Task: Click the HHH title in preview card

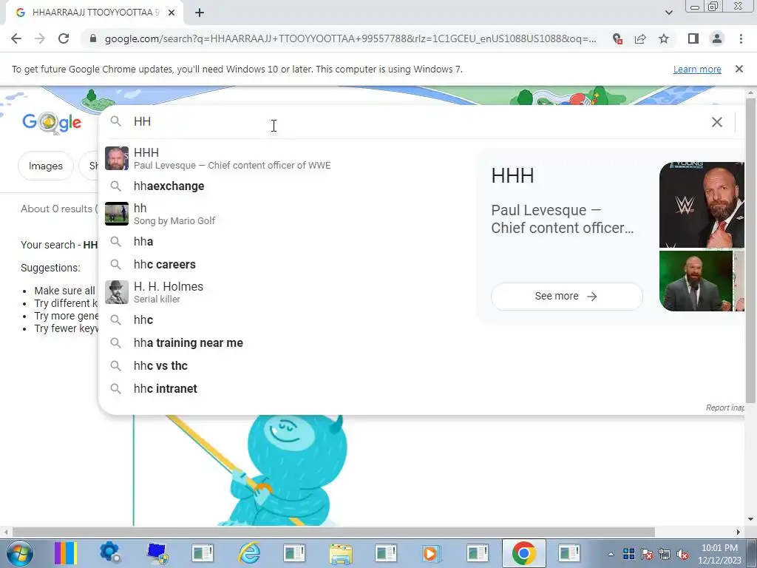Action: click(513, 176)
